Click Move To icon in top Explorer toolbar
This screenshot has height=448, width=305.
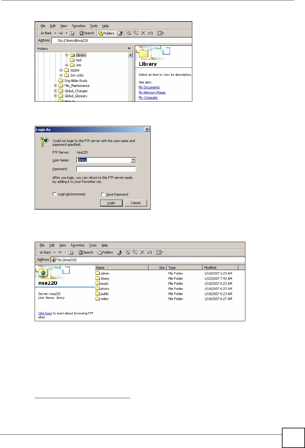point(129,33)
